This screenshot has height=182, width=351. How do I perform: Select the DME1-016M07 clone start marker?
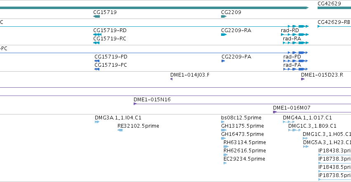tap(275, 112)
